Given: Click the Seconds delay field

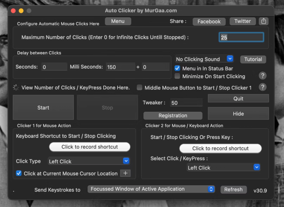Looking at the screenshot, I should tap(54, 67).
